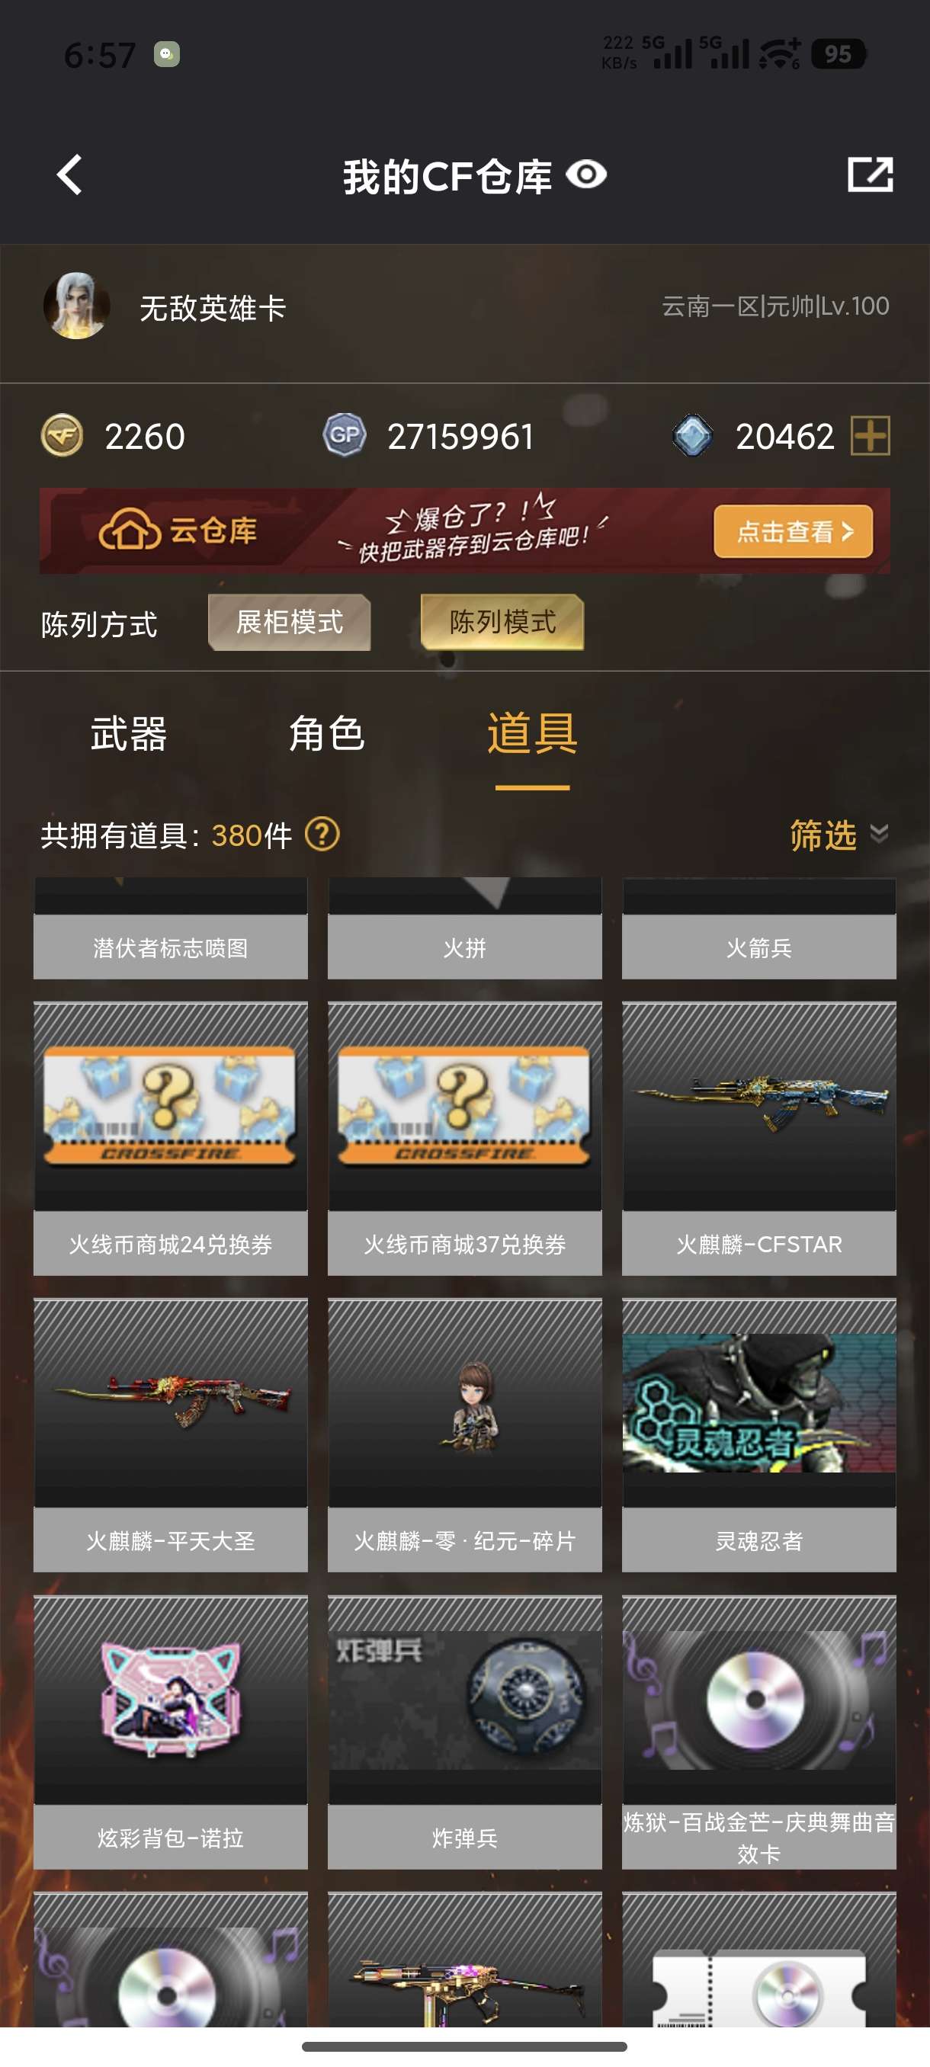This screenshot has height=2067, width=930.
Task: Tap the question mark help icon
Action: tap(322, 835)
